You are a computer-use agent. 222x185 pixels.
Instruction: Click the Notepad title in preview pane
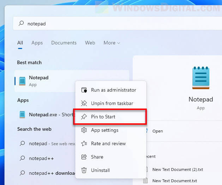(201, 99)
